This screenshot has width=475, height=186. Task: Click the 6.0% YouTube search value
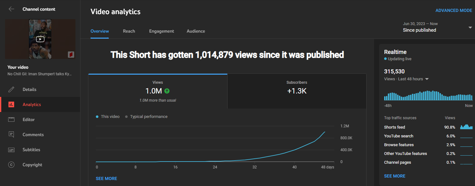pyautogui.click(x=451, y=136)
